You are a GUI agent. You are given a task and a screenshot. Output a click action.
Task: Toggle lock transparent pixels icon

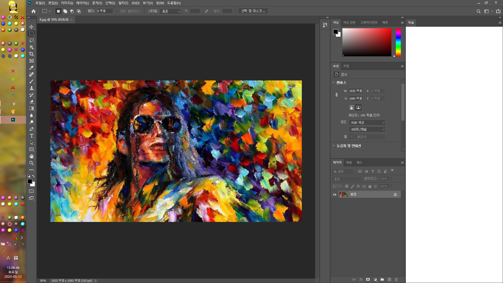[347, 186]
